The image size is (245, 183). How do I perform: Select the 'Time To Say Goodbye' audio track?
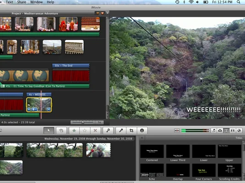[x=45, y=86]
